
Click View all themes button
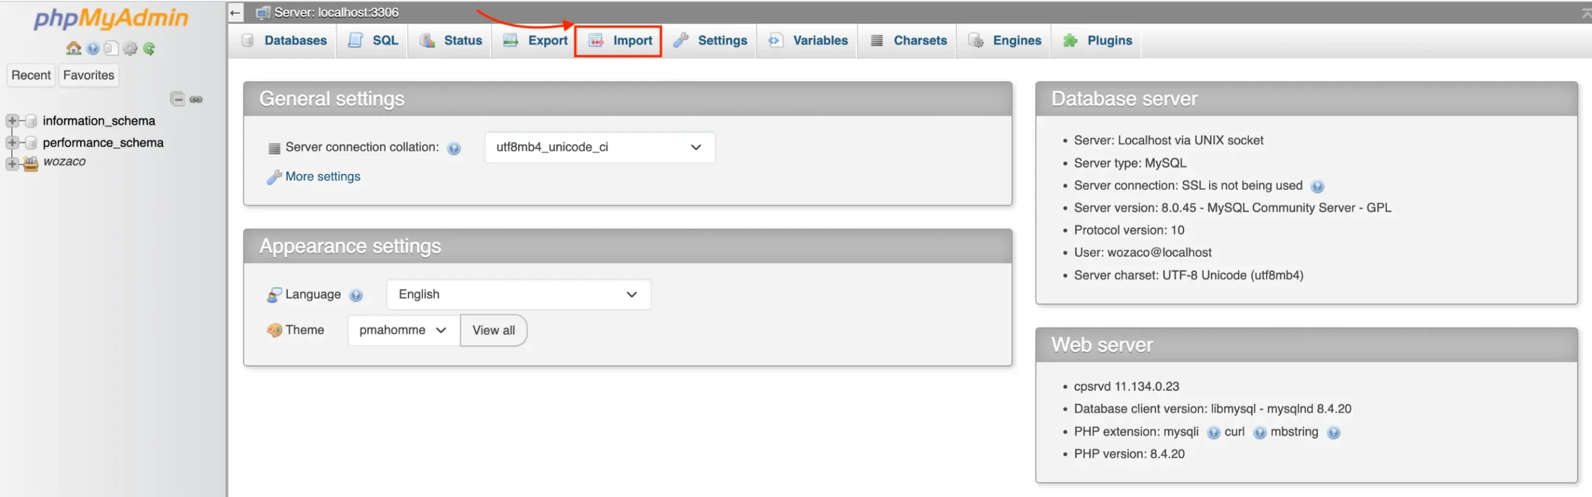(493, 330)
